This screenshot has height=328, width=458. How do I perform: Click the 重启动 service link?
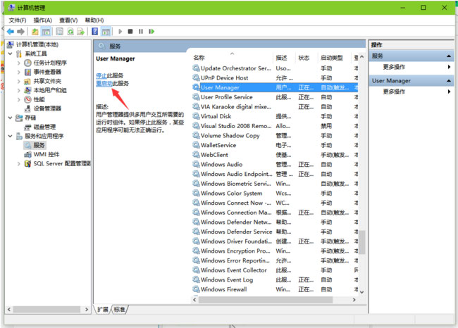(x=104, y=84)
